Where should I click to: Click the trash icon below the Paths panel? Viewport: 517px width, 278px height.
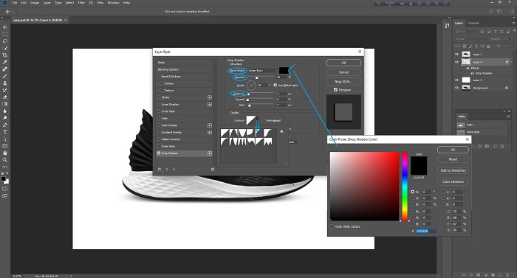(502, 146)
